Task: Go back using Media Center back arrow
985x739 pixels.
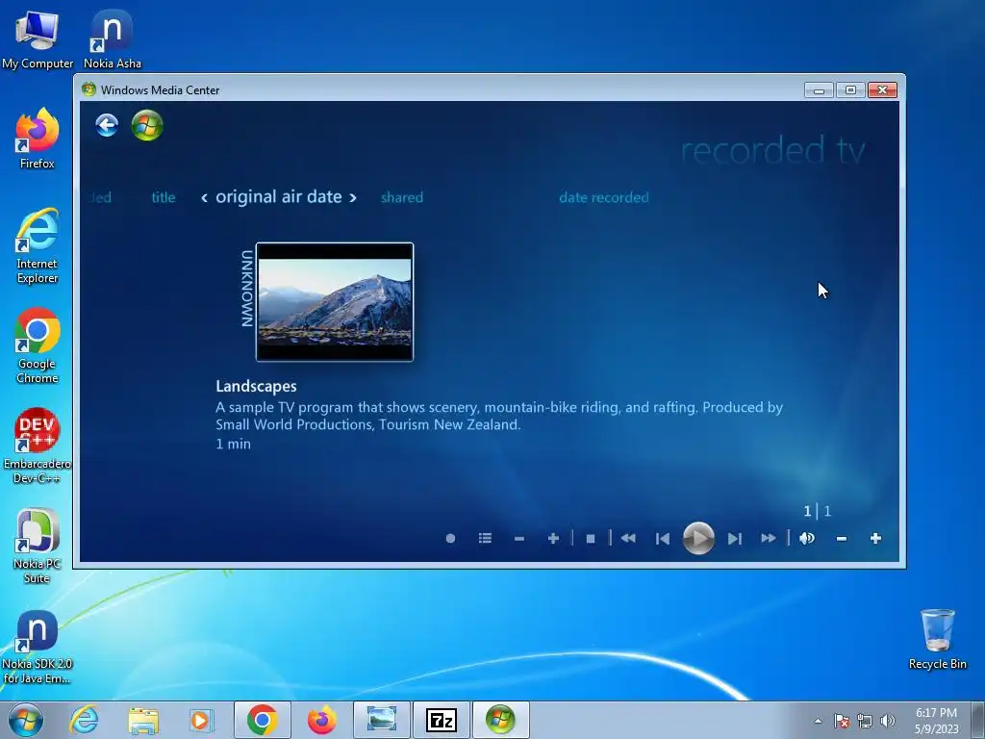Action: tap(107, 125)
